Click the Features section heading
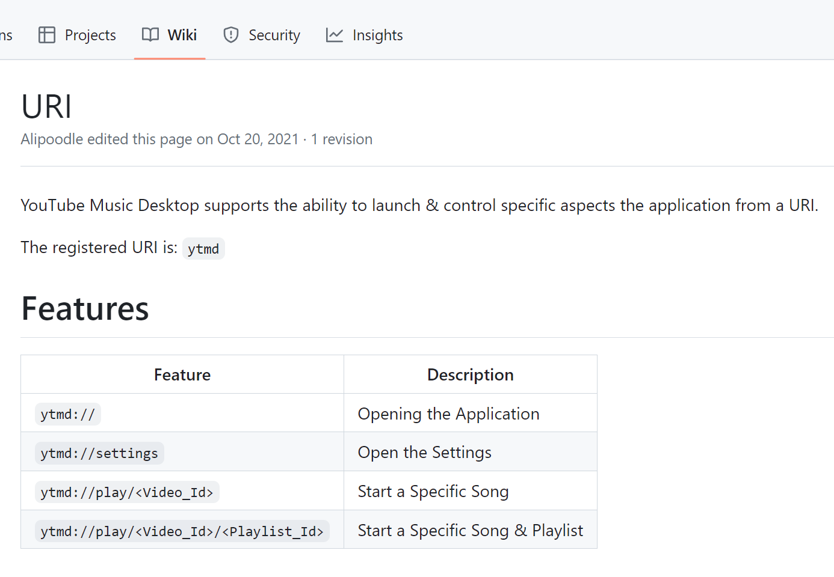Viewport: 834px width, 577px height. (85, 309)
